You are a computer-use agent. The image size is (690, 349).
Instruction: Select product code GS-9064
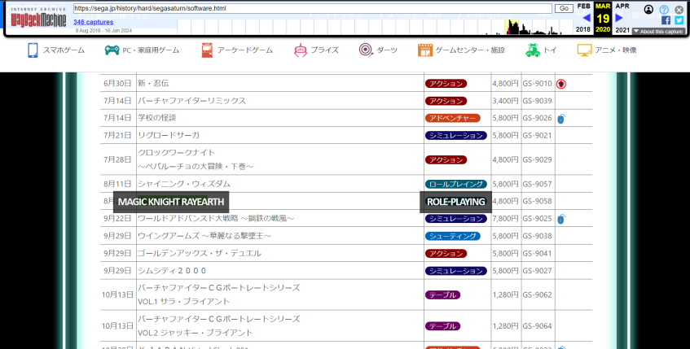tap(538, 325)
